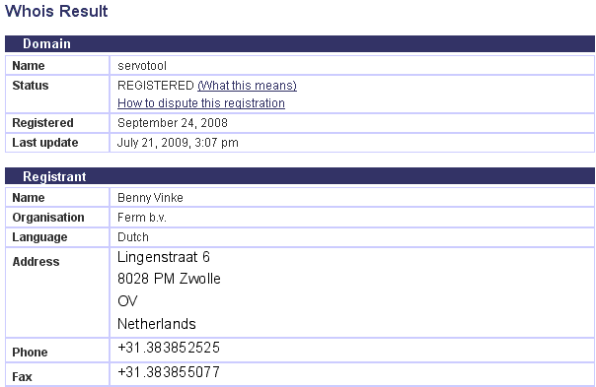Click the Lingenstraat 6 address line

point(164,257)
